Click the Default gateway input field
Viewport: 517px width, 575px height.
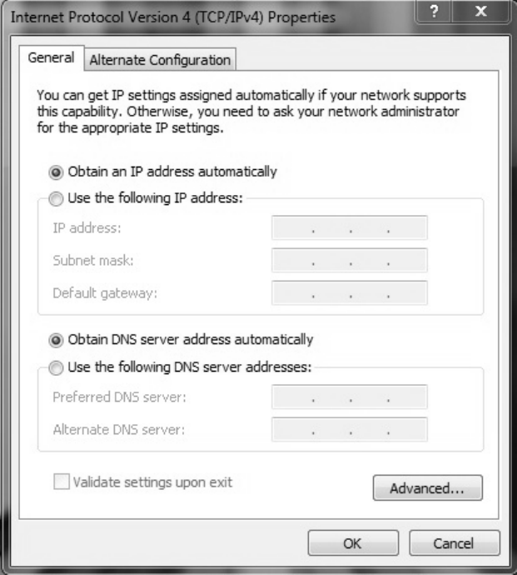[x=349, y=292]
